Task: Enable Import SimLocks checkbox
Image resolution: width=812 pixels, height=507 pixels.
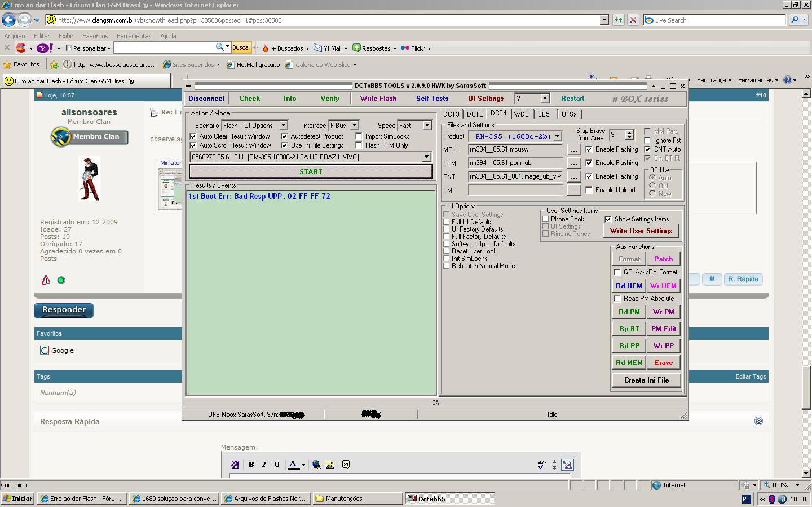Action: [x=359, y=136]
